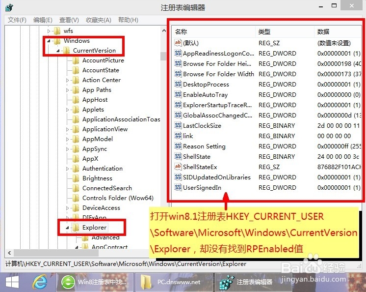Click the Browse For Folder Width value icon
The width and height of the screenshot is (366, 292).
[178, 74]
